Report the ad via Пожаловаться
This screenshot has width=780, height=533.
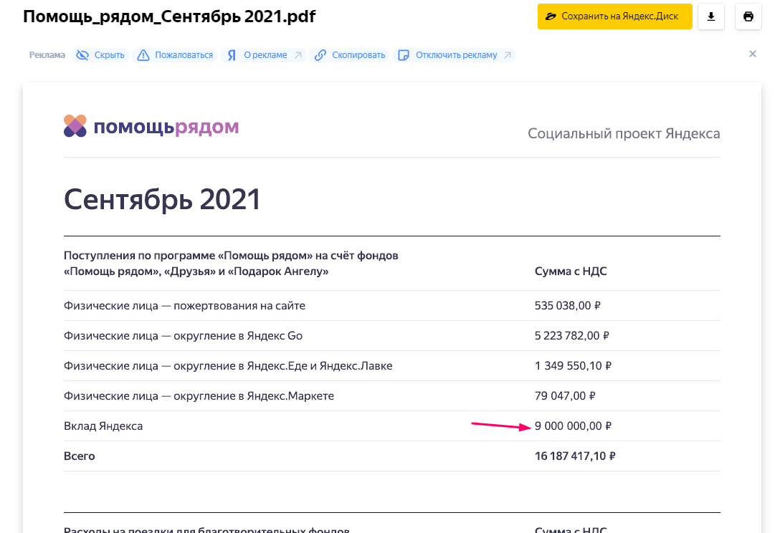point(175,55)
